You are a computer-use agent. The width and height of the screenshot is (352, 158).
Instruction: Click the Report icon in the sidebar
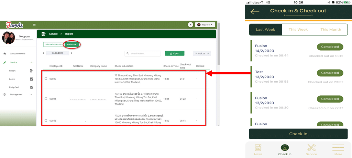[31, 71]
